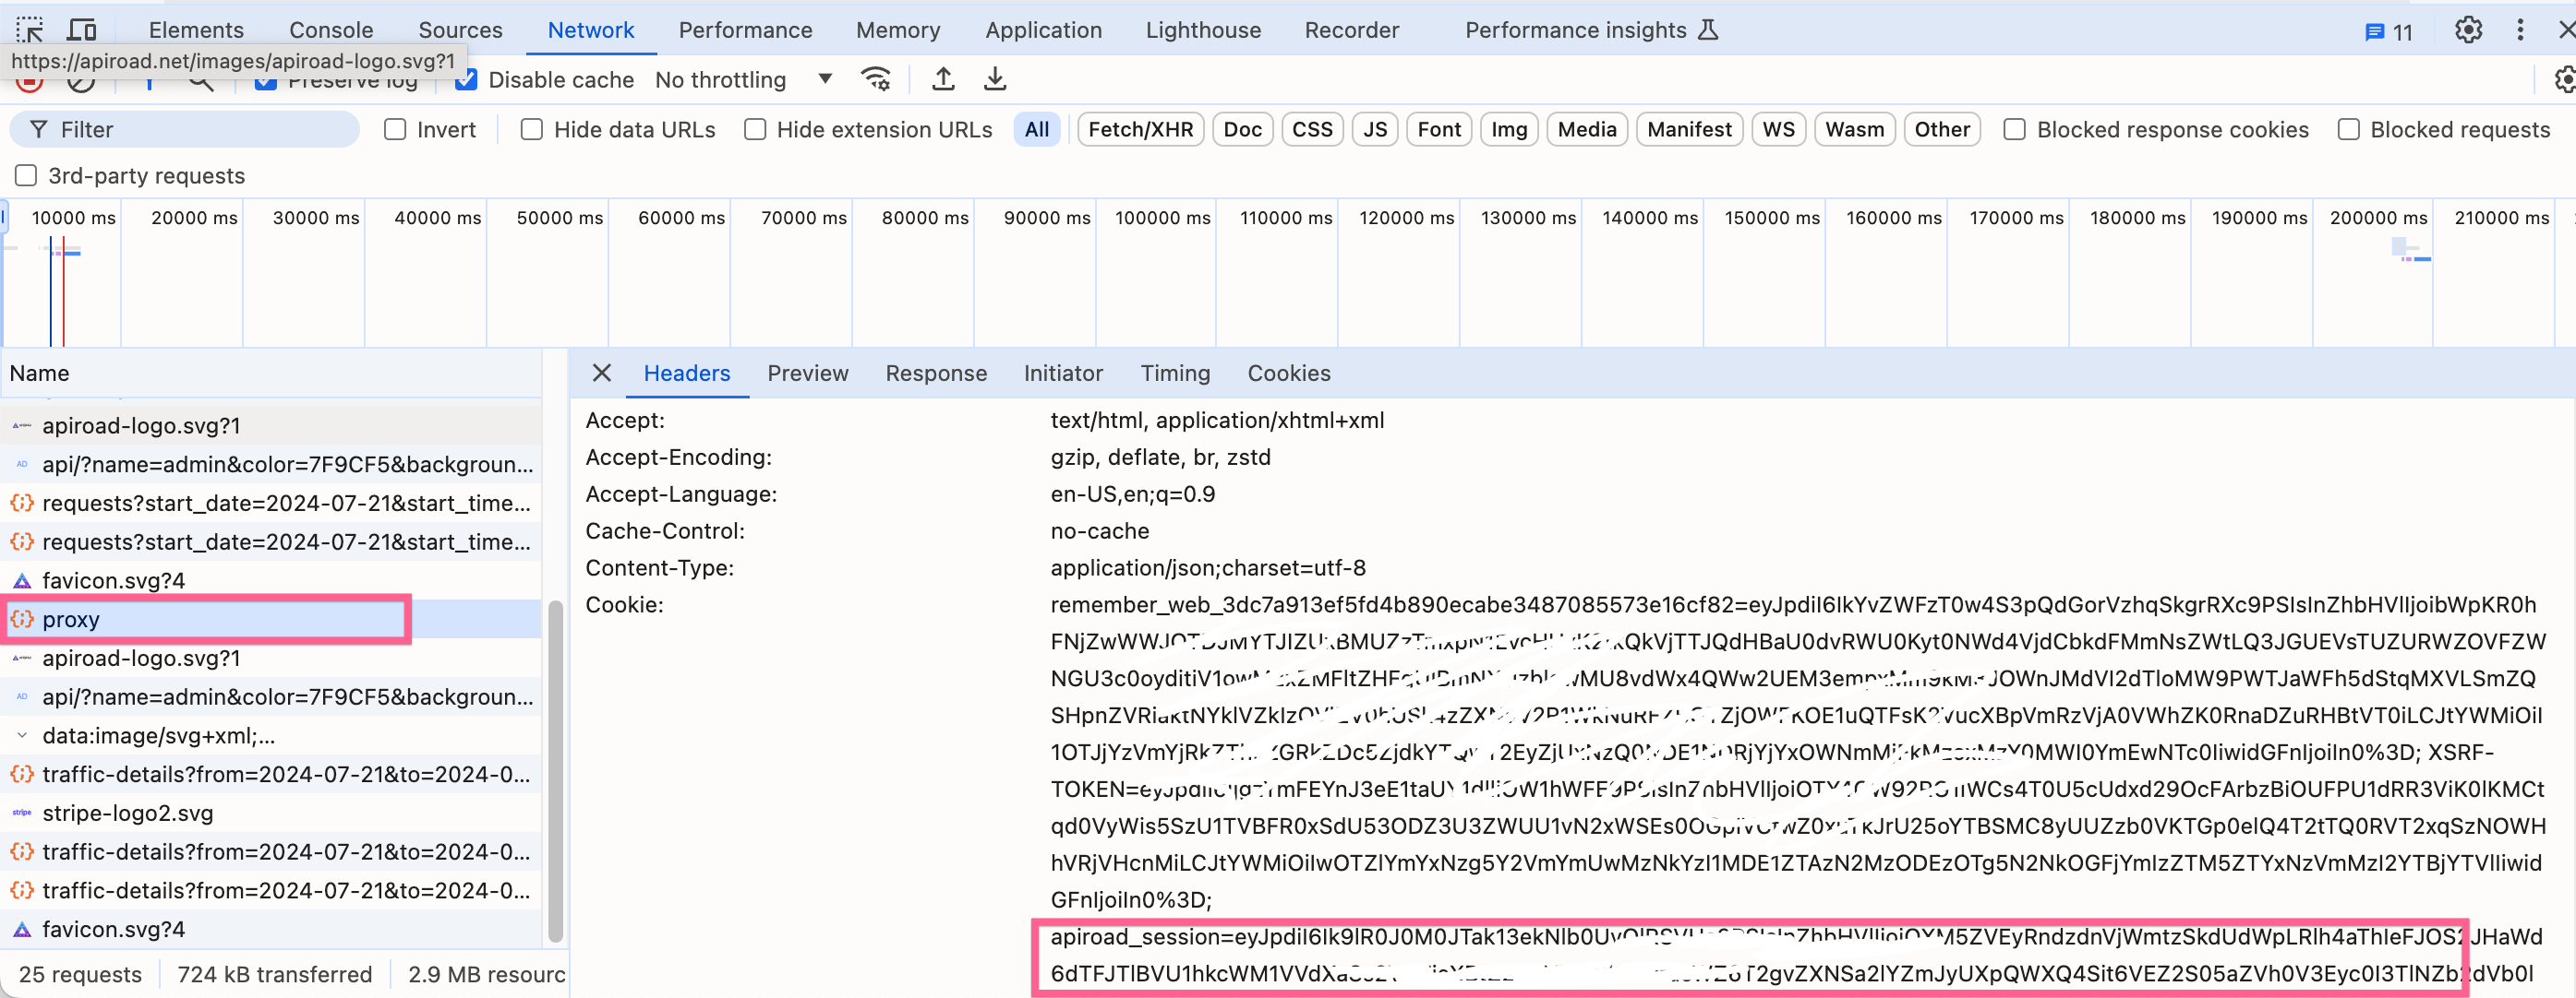
Task: Switch to the Elements panel
Action: [196, 30]
